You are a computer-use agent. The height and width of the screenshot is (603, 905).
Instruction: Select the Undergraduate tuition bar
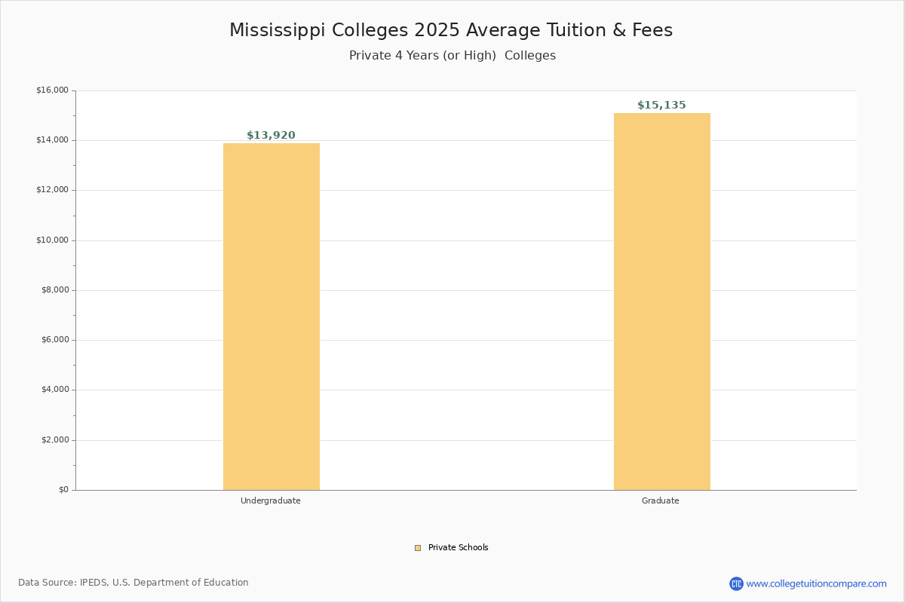point(271,317)
